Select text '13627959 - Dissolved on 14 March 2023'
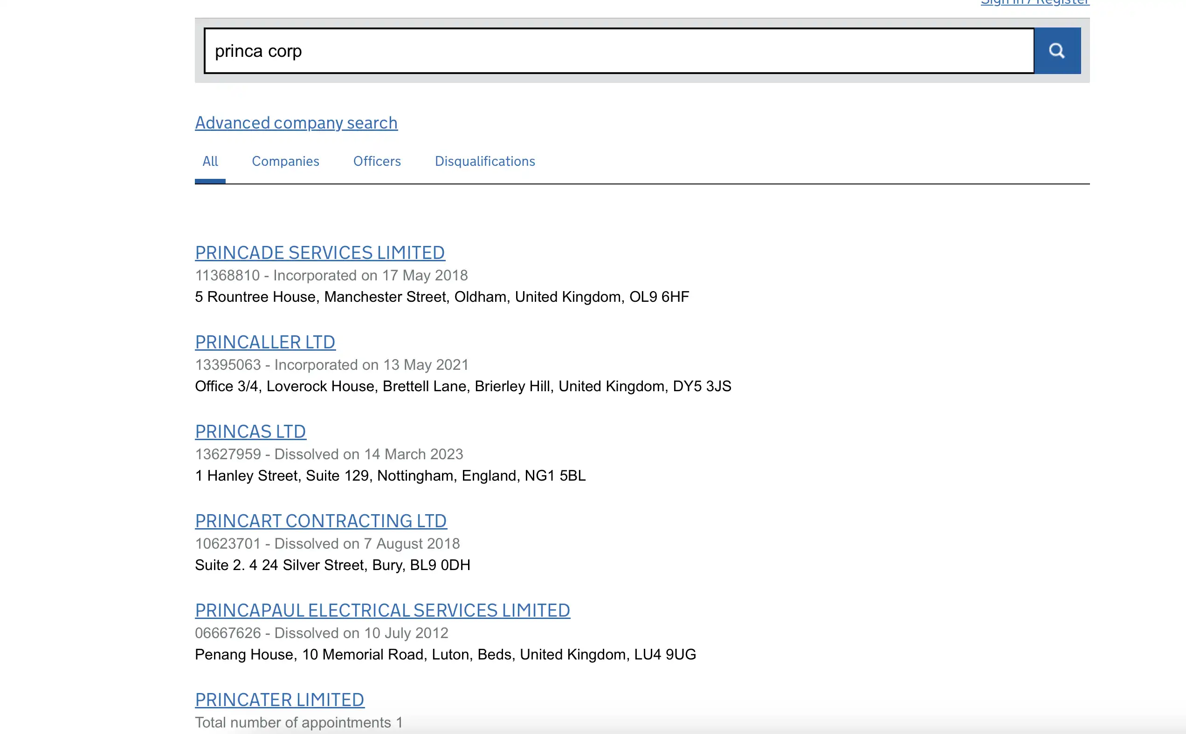 (330, 454)
